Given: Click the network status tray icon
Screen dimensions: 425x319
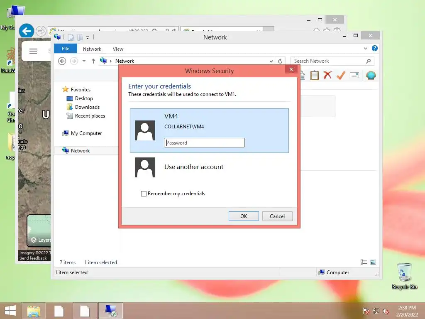Looking at the screenshot, I should [x=376, y=311].
